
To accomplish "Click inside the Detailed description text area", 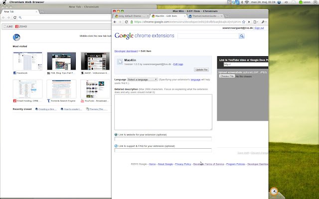I will coord(163,112).
